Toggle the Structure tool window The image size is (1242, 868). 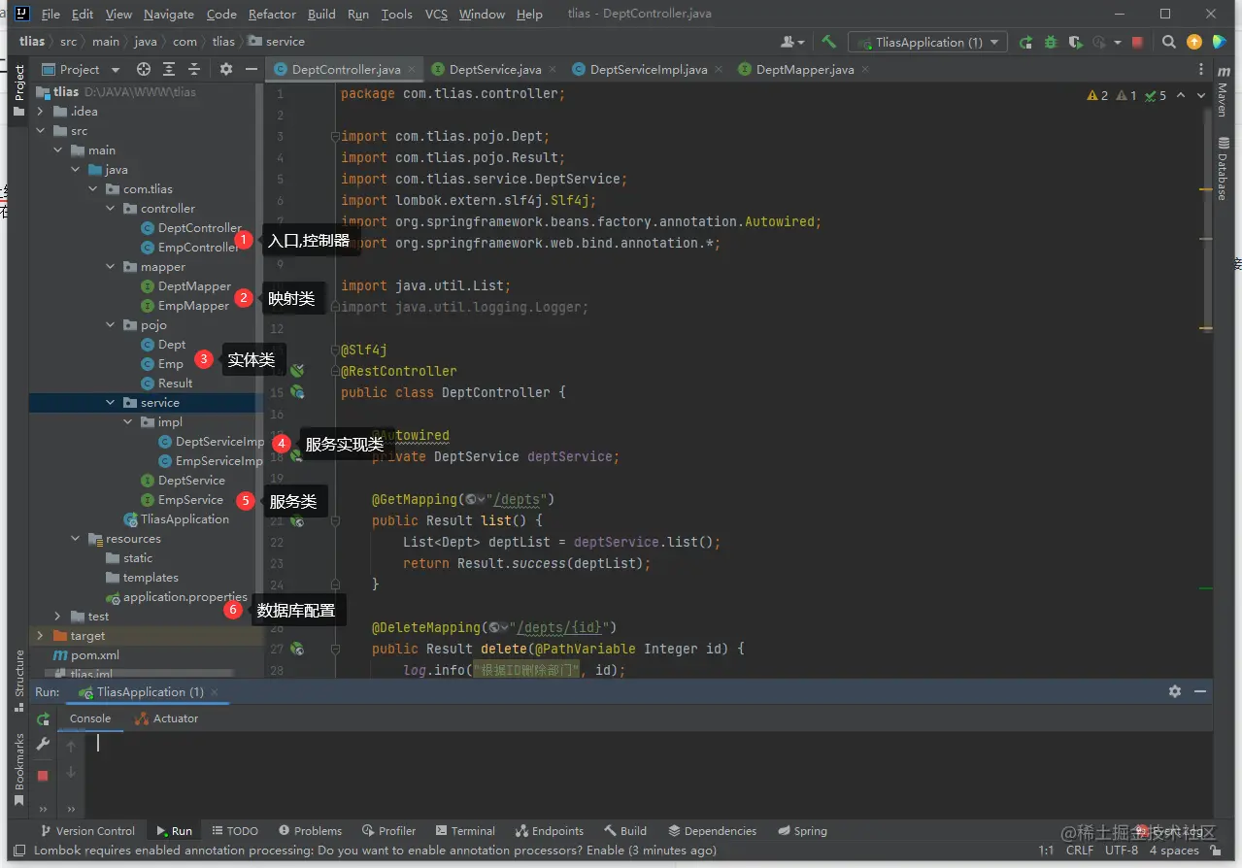pos(19,673)
